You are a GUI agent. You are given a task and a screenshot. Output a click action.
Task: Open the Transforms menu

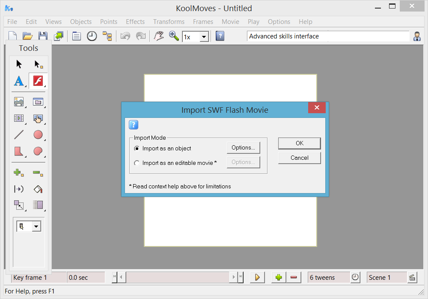[x=169, y=21]
